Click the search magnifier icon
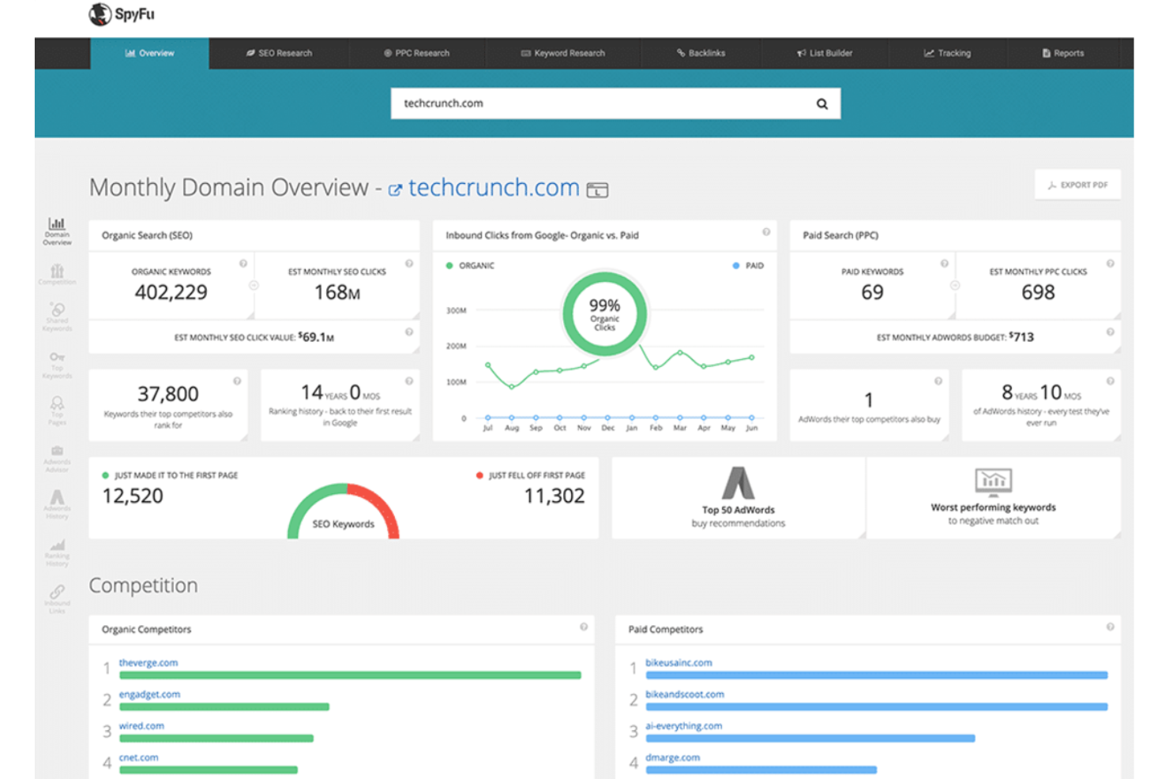 [x=822, y=103]
